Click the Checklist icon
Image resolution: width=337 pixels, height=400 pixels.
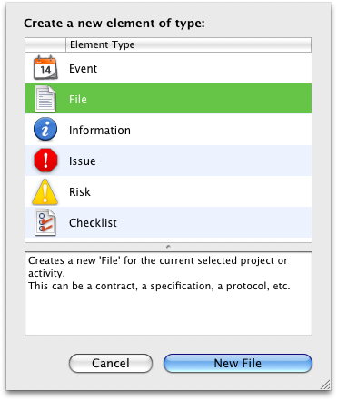point(45,222)
